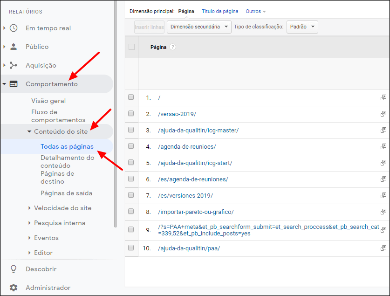The width and height of the screenshot is (390, 296).
Task: Open /ajuda-da-qualitin/icg-master/ external link icon
Action: point(383,130)
